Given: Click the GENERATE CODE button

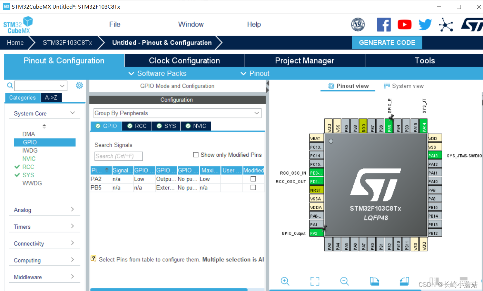Looking at the screenshot, I should (x=387, y=42).
